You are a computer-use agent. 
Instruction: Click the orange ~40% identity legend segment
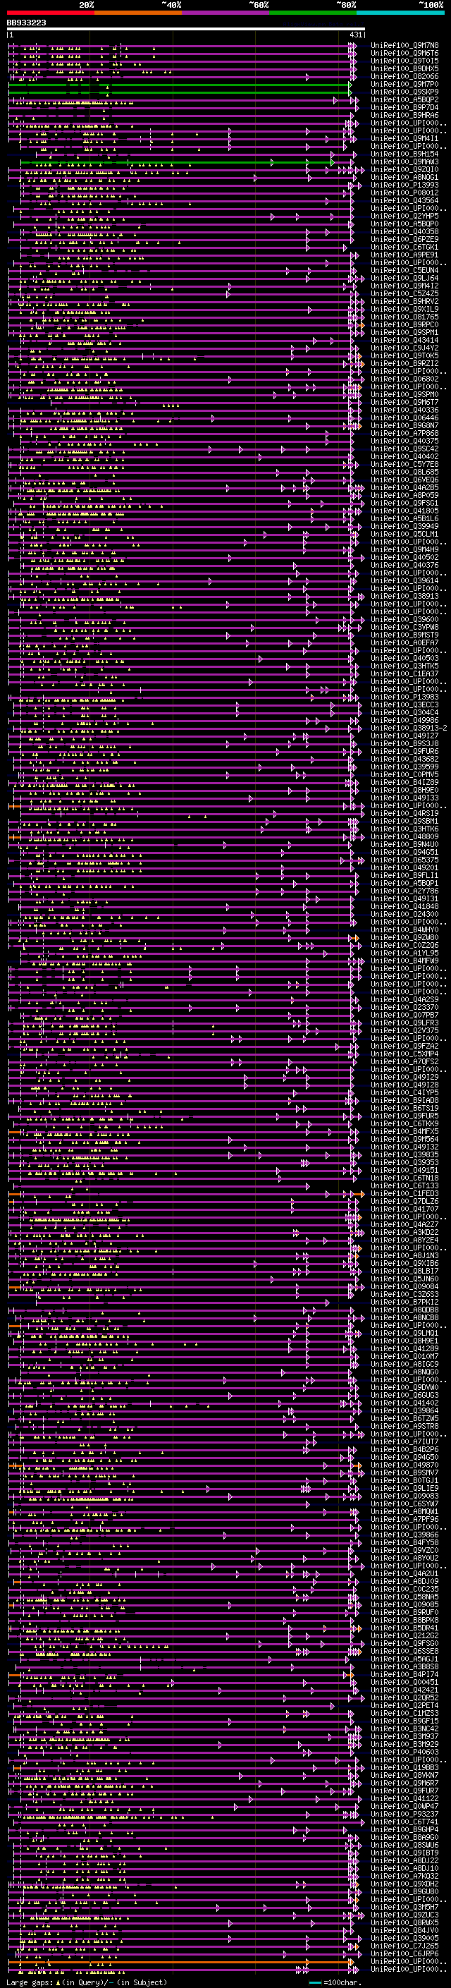[x=138, y=13]
